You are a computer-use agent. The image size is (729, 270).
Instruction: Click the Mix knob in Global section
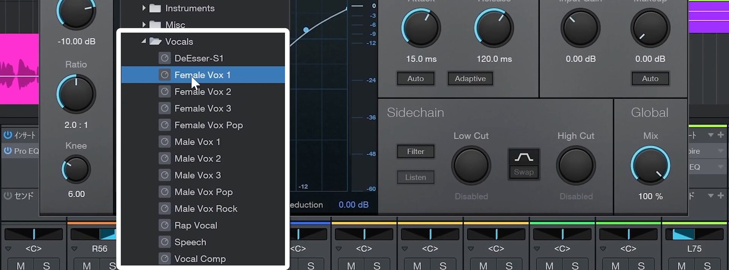[x=650, y=166]
